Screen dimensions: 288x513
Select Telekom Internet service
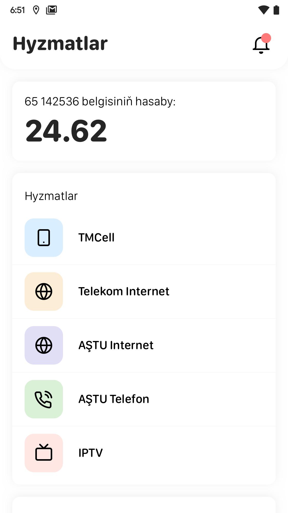[x=124, y=291]
